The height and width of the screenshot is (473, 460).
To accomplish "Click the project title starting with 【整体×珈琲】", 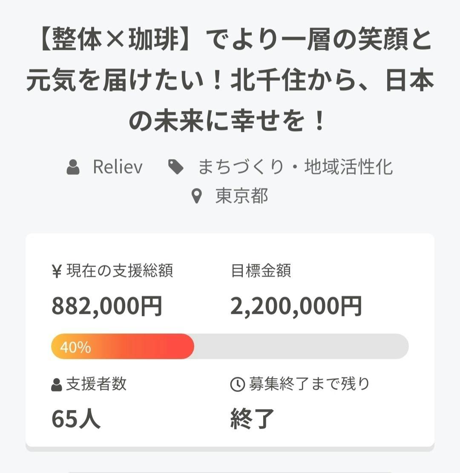I will (x=230, y=81).
